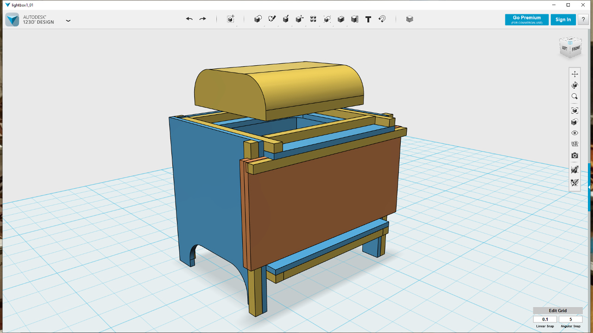Click the Angular Snap value field
593x333 pixels.
coord(570,320)
